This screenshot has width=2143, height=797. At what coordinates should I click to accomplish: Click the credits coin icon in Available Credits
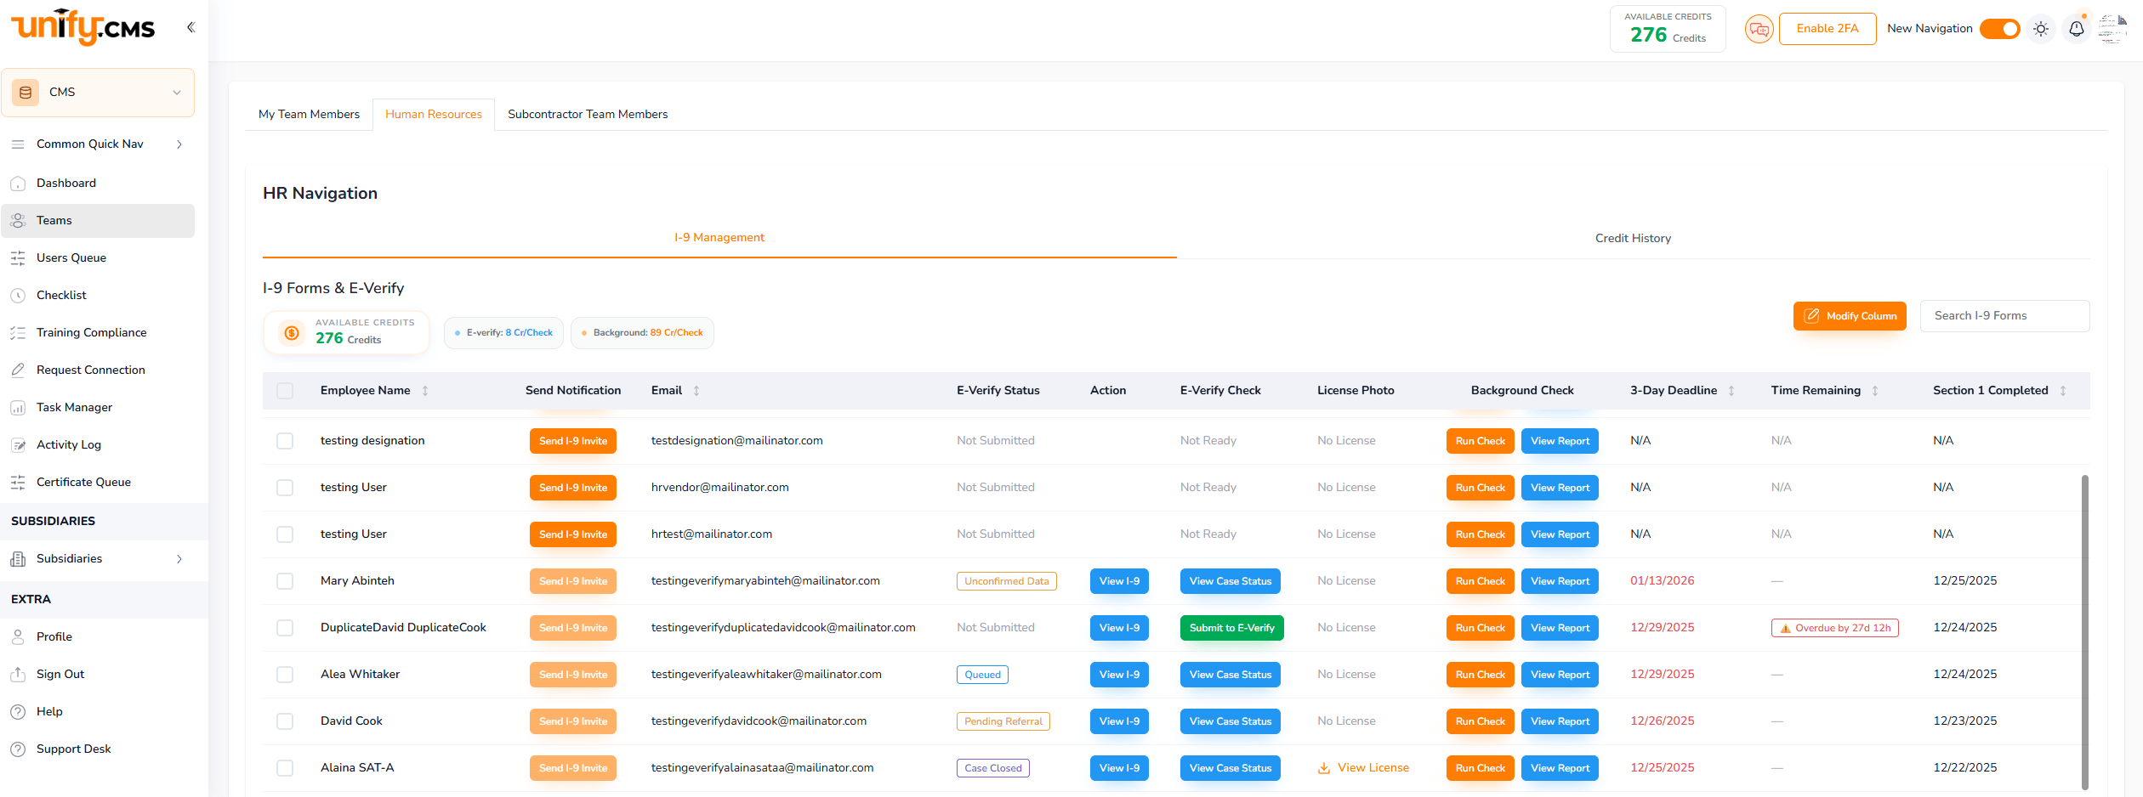click(x=291, y=332)
